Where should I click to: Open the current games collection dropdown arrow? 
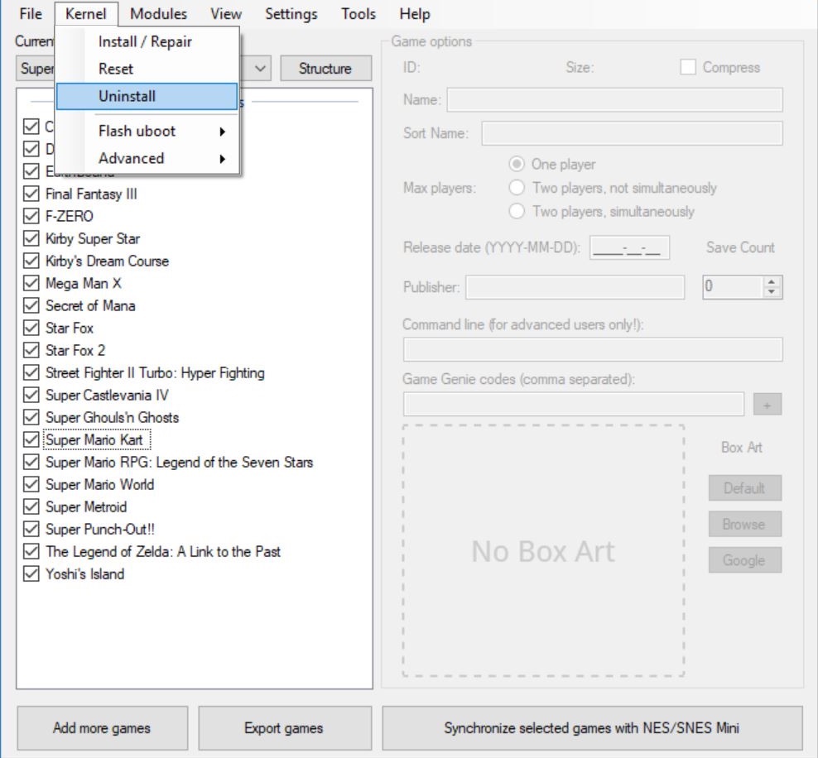click(x=260, y=69)
